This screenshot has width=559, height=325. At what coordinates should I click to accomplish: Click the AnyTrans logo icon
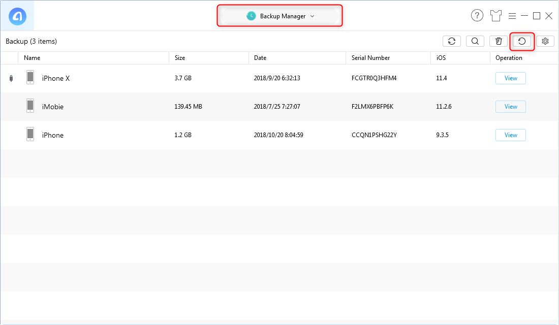coord(17,16)
